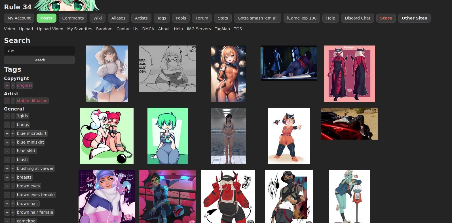Click the plus beside 'blue miniskirt'
Image resolution: width=452 pixels, height=223 pixels.
coord(7,142)
